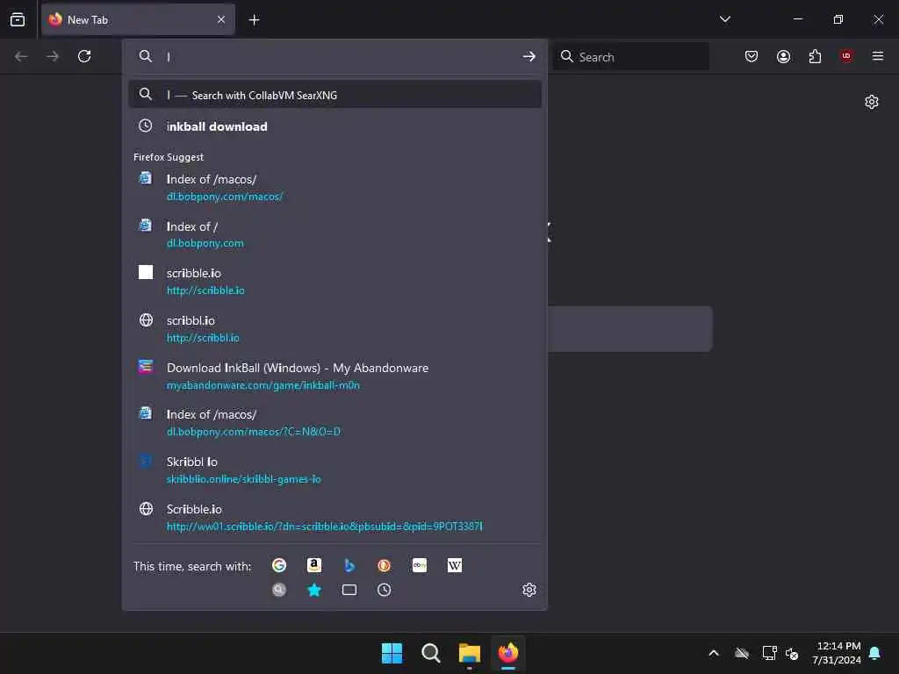Screen dimensions: 899x674
Task: Reload the current page
Action: coord(84,56)
